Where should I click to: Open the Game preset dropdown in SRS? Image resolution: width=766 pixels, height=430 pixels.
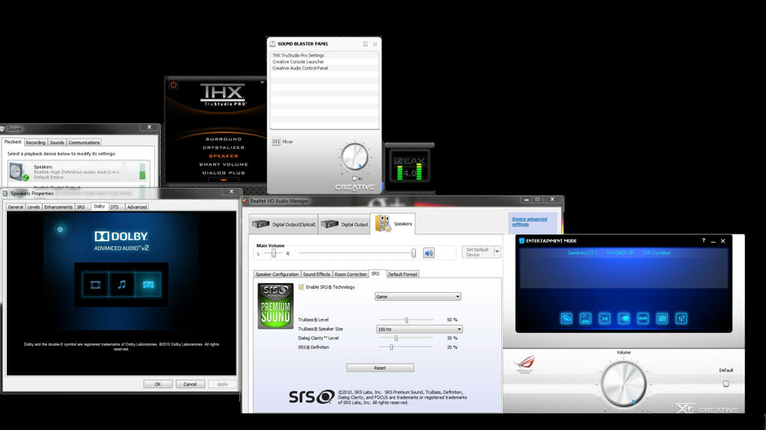(417, 296)
